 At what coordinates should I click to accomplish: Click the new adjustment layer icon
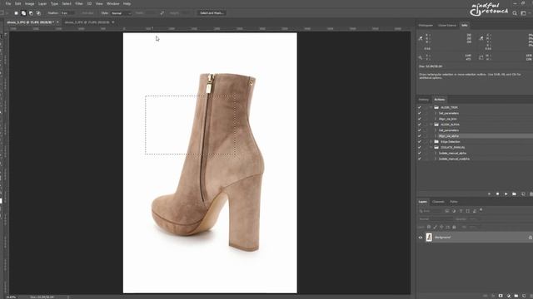(x=509, y=296)
